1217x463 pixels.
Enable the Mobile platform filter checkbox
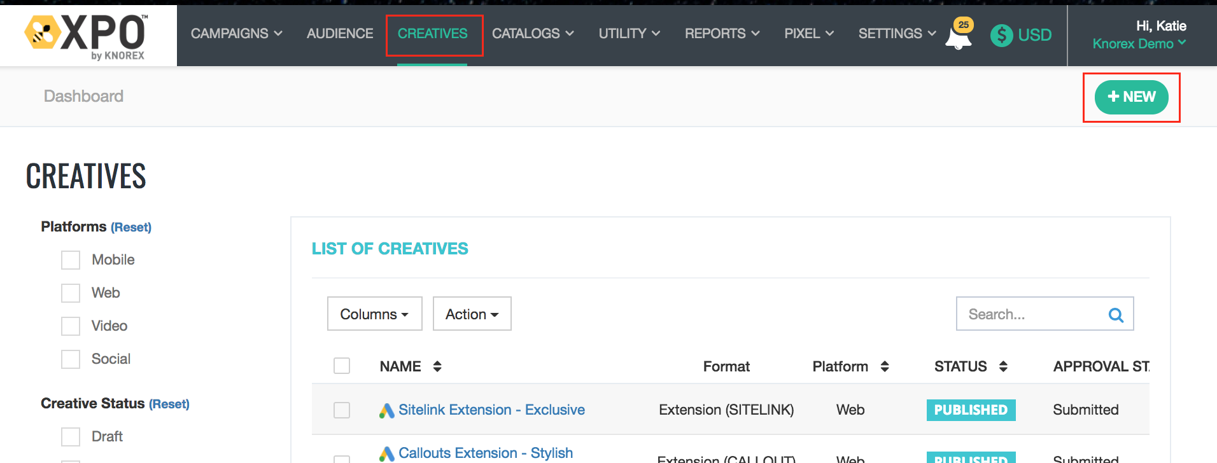tap(71, 260)
